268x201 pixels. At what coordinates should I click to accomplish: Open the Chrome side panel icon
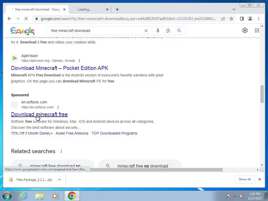[242, 19]
